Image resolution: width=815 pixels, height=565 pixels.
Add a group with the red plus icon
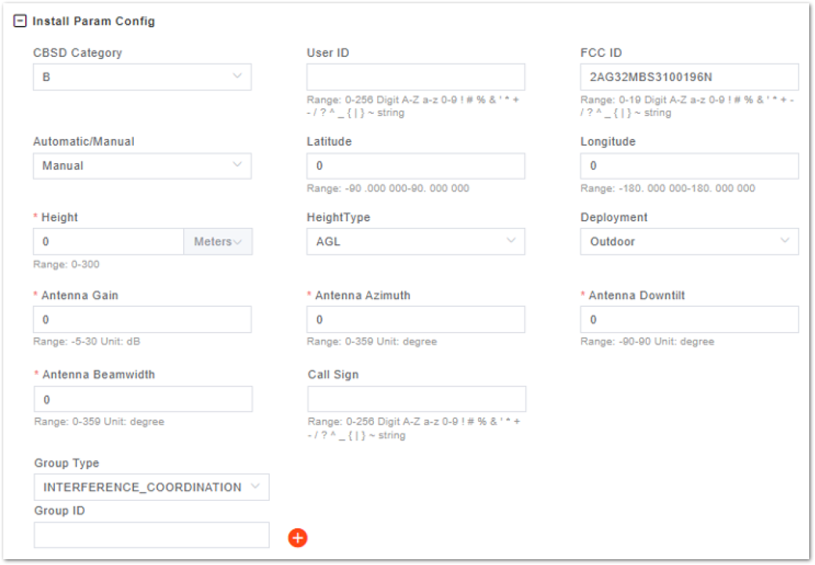point(298,537)
